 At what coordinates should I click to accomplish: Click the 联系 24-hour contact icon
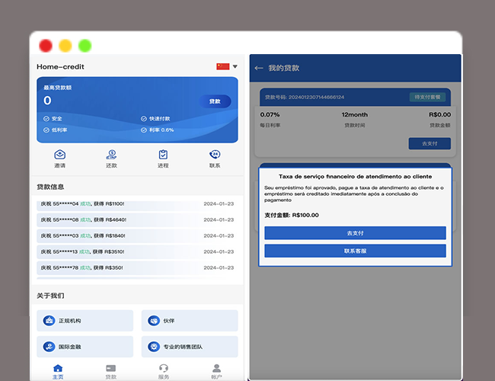[215, 155]
